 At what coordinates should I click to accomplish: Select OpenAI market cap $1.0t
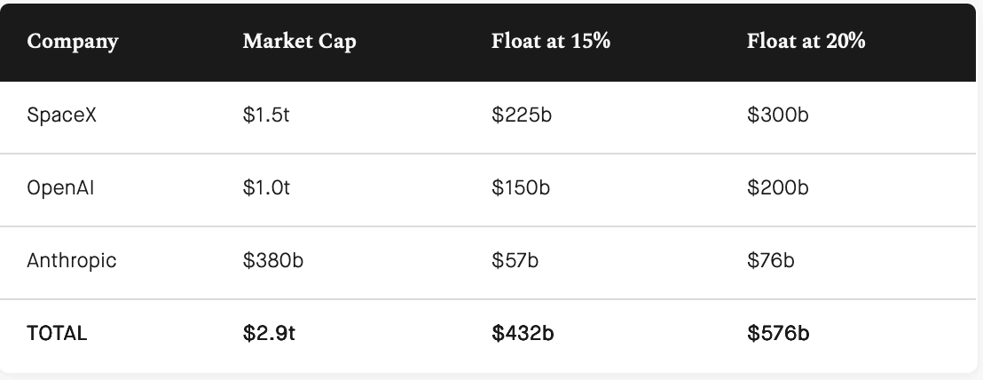pos(266,188)
